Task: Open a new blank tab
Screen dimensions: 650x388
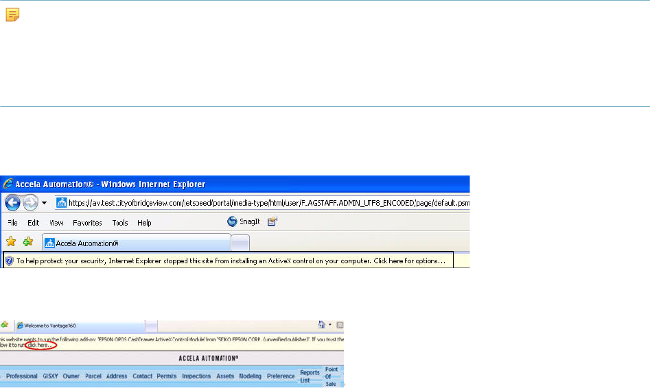Action: pos(240,243)
